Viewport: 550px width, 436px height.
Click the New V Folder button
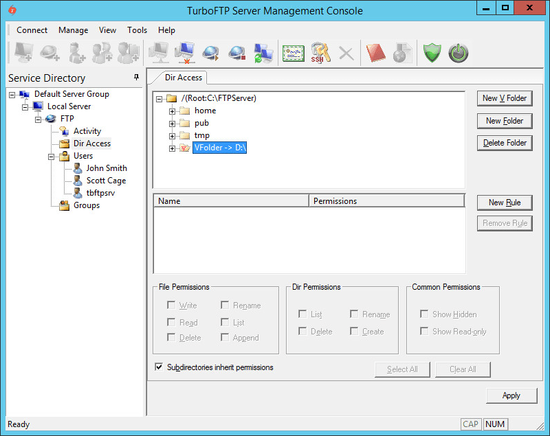[505, 98]
